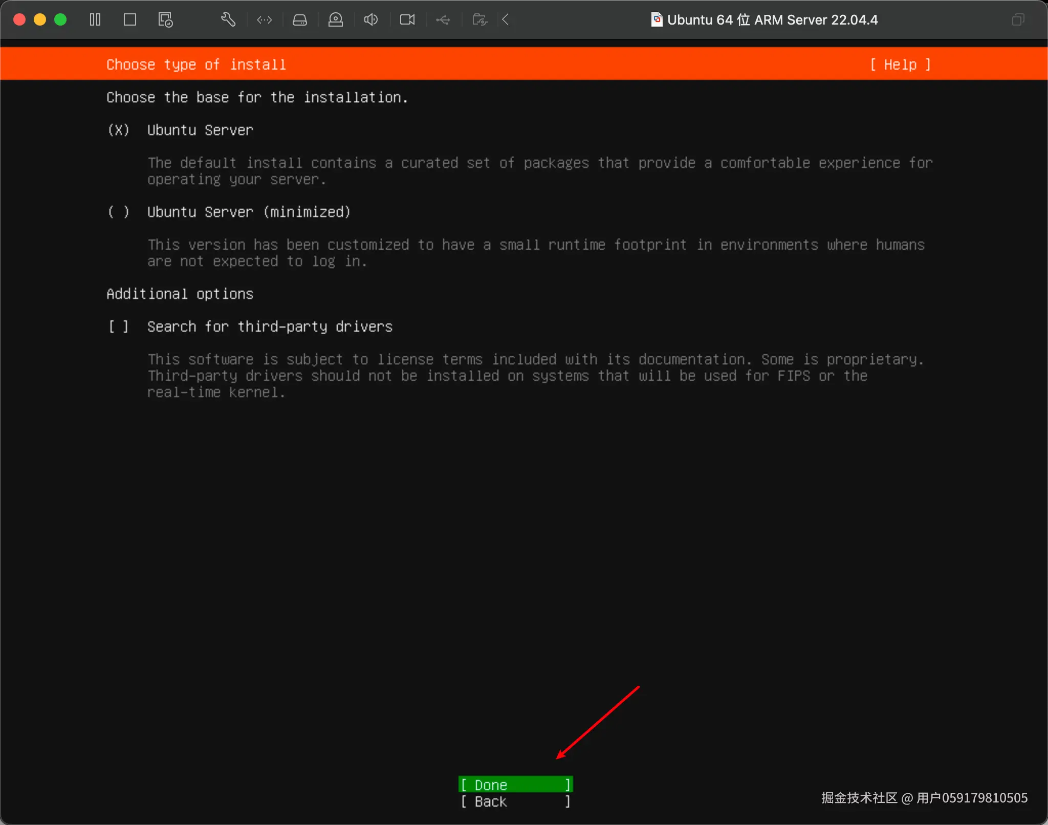Open VM settings wrench icon
The width and height of the screenshot is (1048, 825).
pos(228,20)
